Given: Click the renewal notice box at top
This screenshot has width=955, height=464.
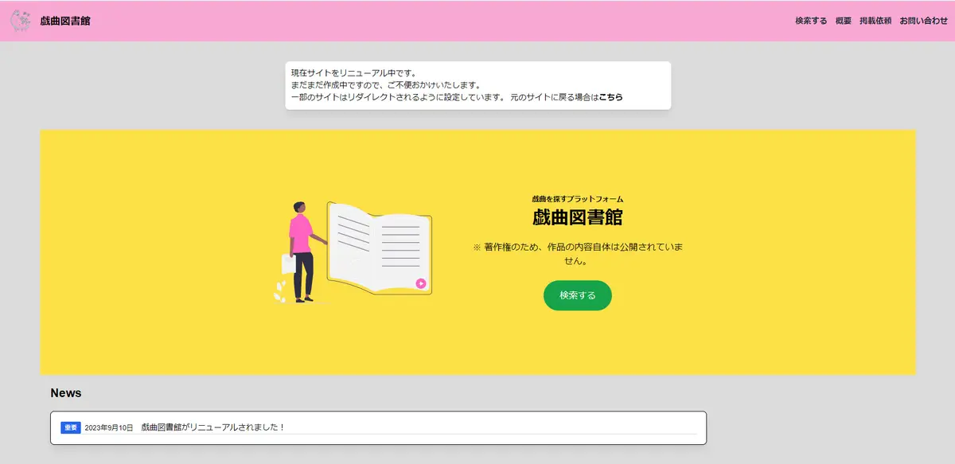Looking at the screenshot, I should 478,85.
